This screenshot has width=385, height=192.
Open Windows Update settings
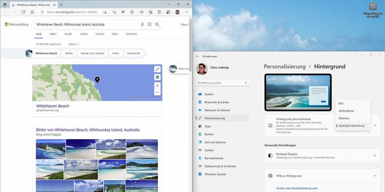click(223, 174)
